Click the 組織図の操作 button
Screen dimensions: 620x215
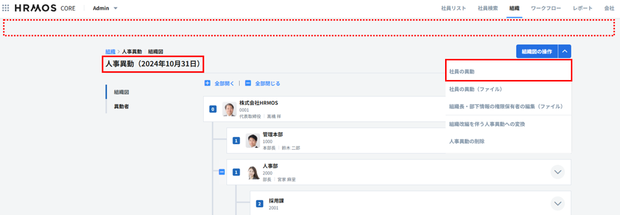(x=536, y=51)
